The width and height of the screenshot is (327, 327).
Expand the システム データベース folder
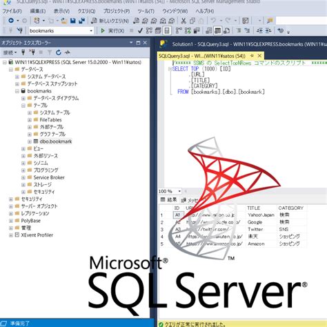(17, 77)
